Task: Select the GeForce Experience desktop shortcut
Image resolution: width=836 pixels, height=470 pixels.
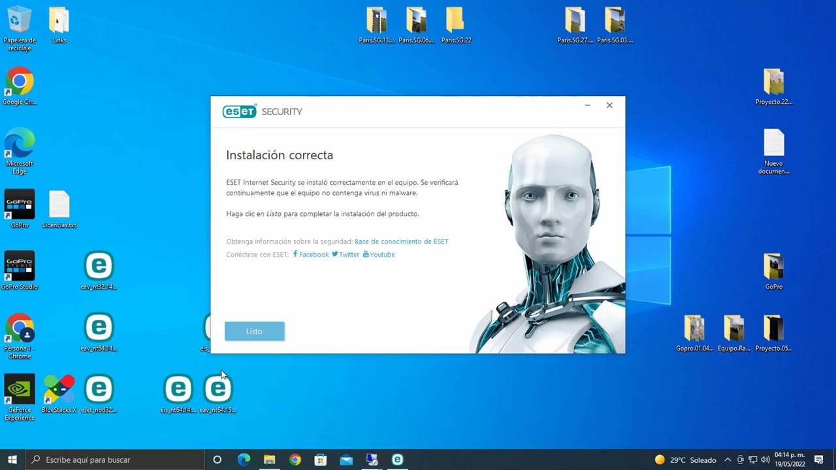Action: [20, 398]
